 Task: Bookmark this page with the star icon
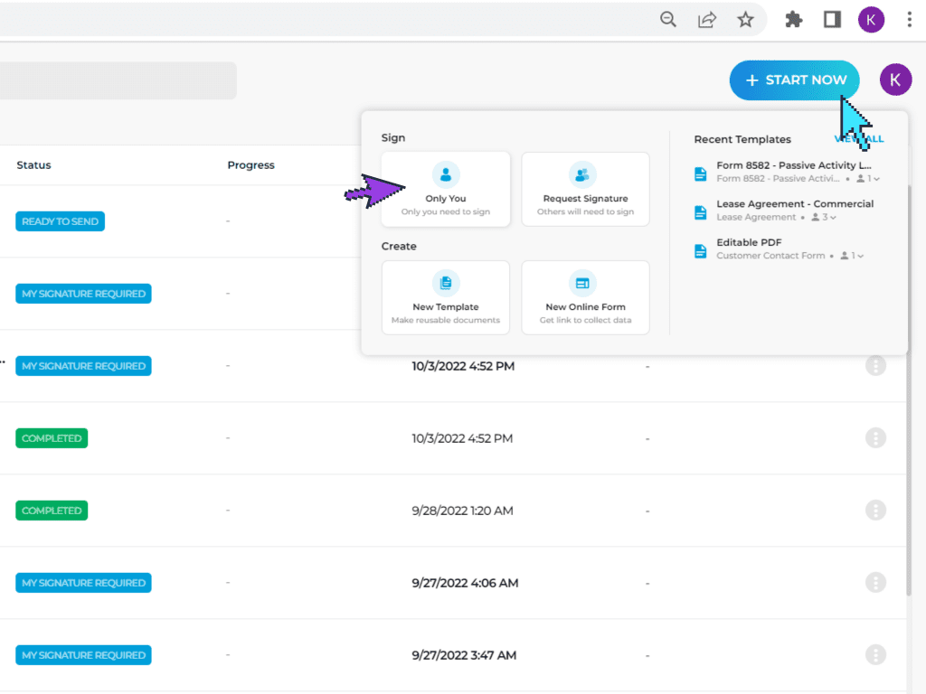(x=745, y=20)
